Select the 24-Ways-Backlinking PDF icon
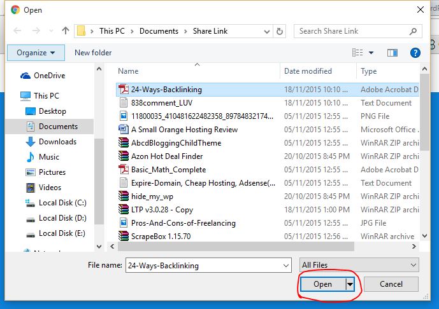The height and width of the screenshot is (309, 439). 123,90
